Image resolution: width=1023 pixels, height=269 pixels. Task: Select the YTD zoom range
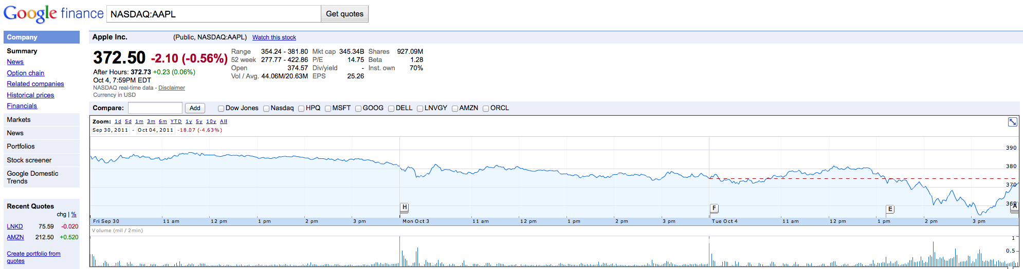(176, 121)
